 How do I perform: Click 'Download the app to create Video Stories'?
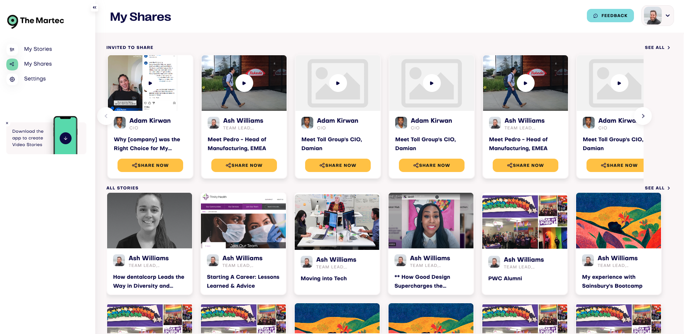[x=28, y=138]
